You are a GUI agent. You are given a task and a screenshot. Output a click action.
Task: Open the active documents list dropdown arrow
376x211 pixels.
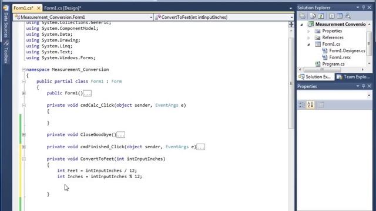(x=291, y=8)
